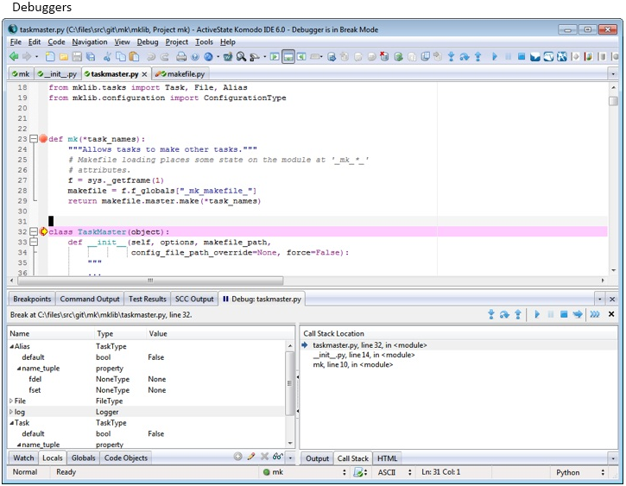Open the Debug menu
The width and height of the screenshot is (626, 486).
(x=148, y=42)
